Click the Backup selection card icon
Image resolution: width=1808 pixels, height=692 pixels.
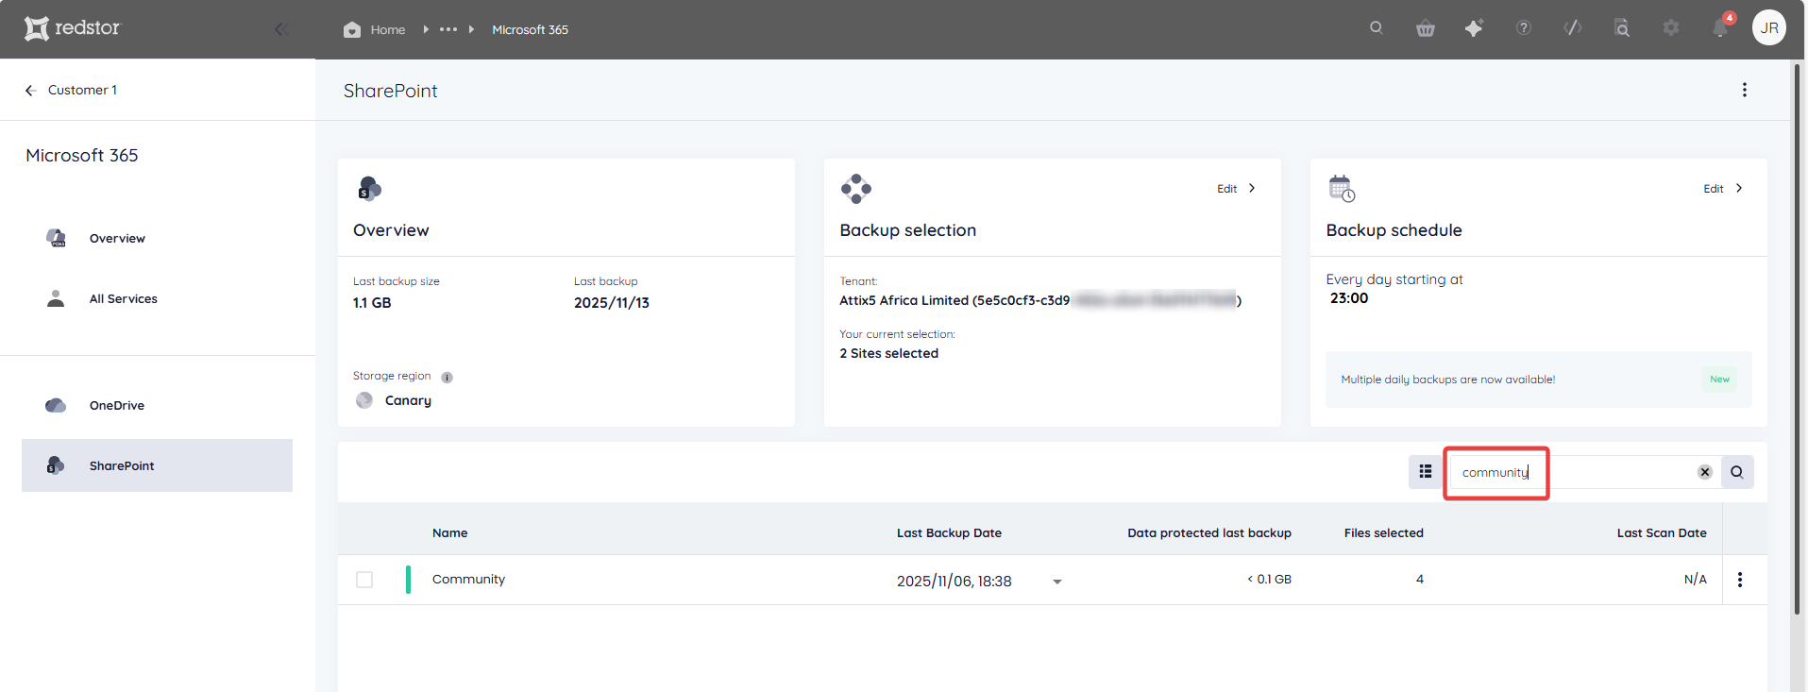(x=856, y=189)
